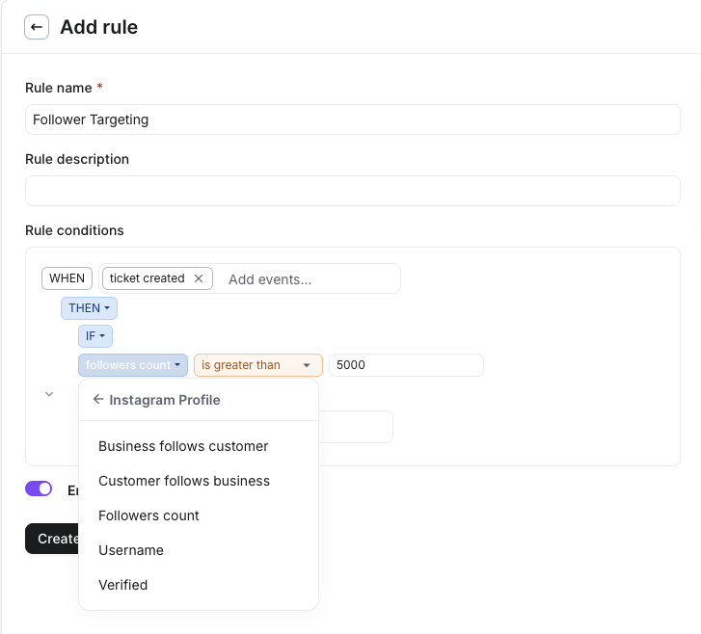Select Customer follows business option
The height and width of the screenshot is (634, 701).
pos(184,481)
